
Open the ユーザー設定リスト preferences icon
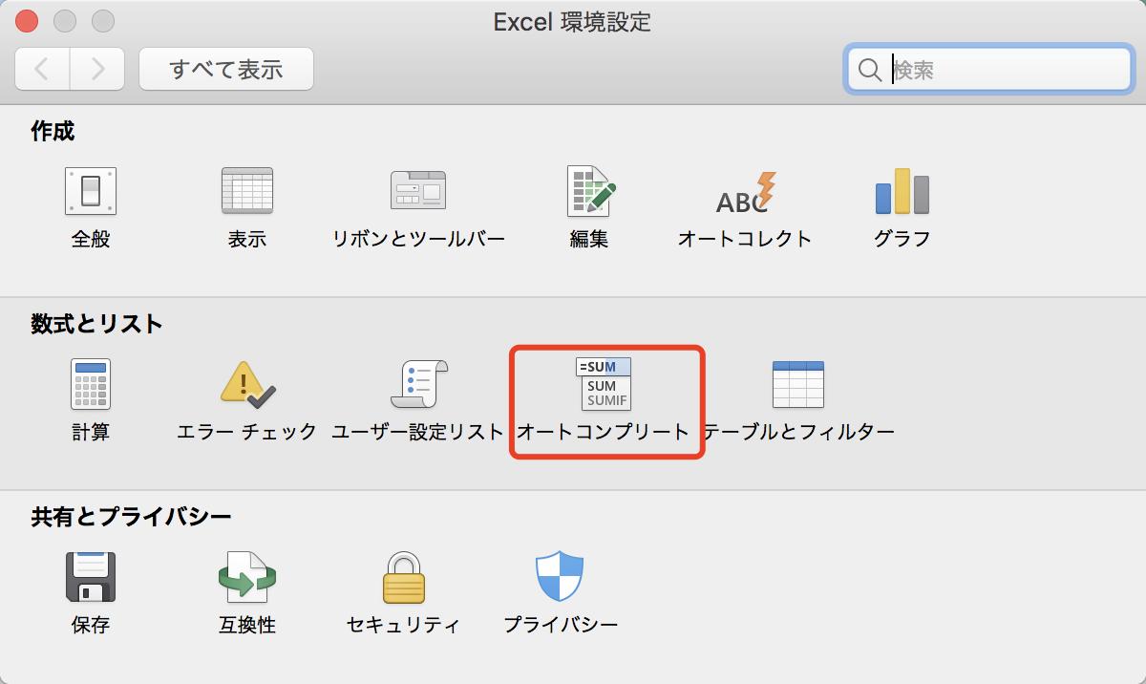coord(418,384)
